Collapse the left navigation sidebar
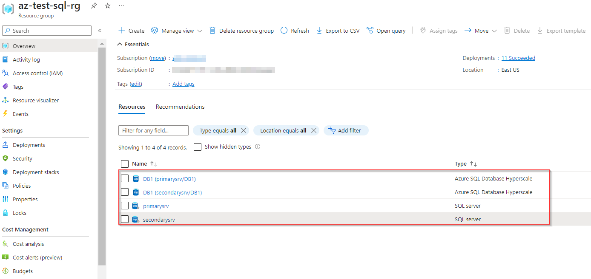The height and width of the screenshot is (279, 591). (100, 31)
